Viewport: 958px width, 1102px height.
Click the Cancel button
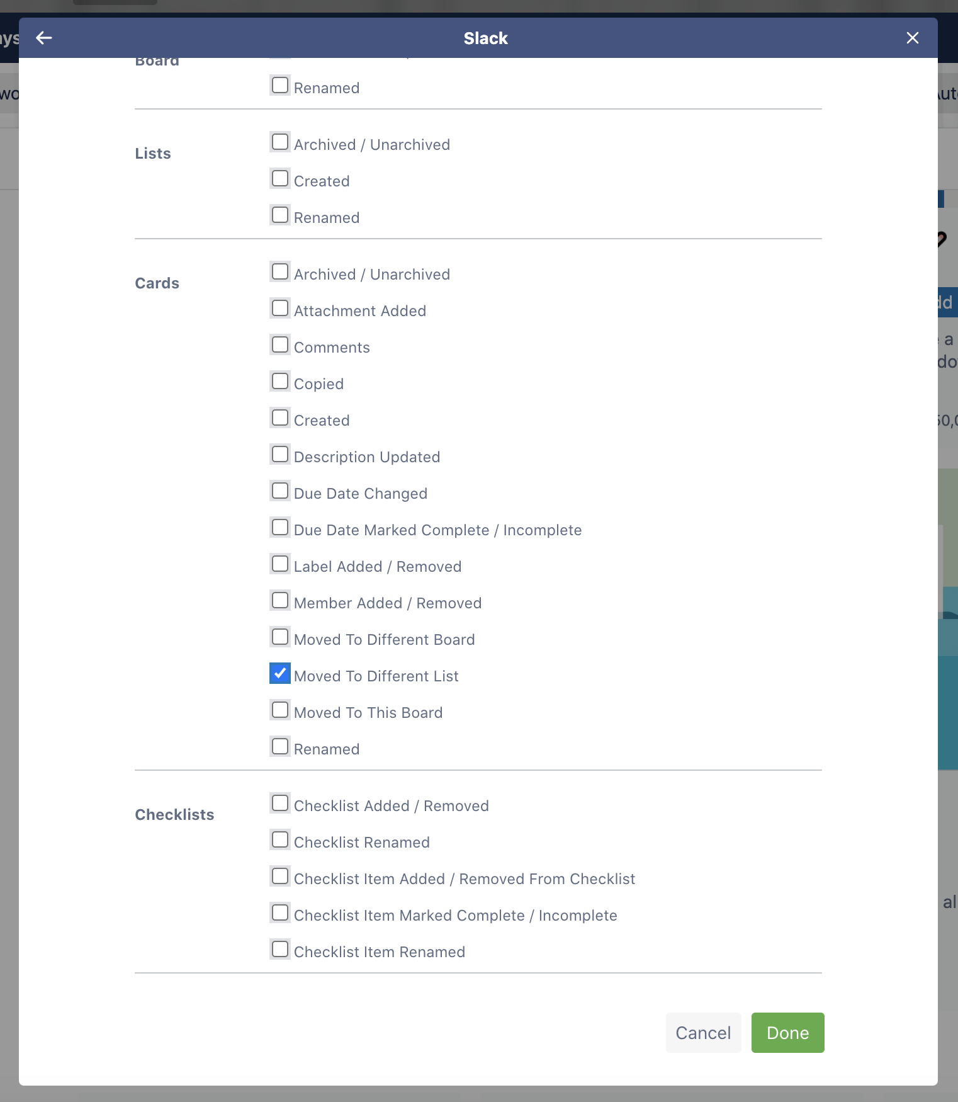pyautogui.click(x=703, y=1033)
